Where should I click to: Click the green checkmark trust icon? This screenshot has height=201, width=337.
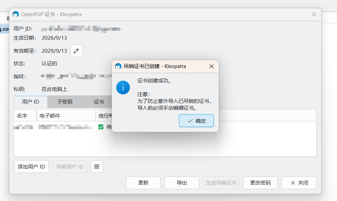(x=101, y=127)
